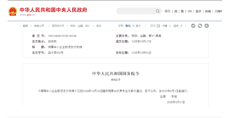Image resolution: width=228 pixels, height=118 pixels.
Task: Go to 国务院文件 breadcrumb
Action: click(58, 26)
